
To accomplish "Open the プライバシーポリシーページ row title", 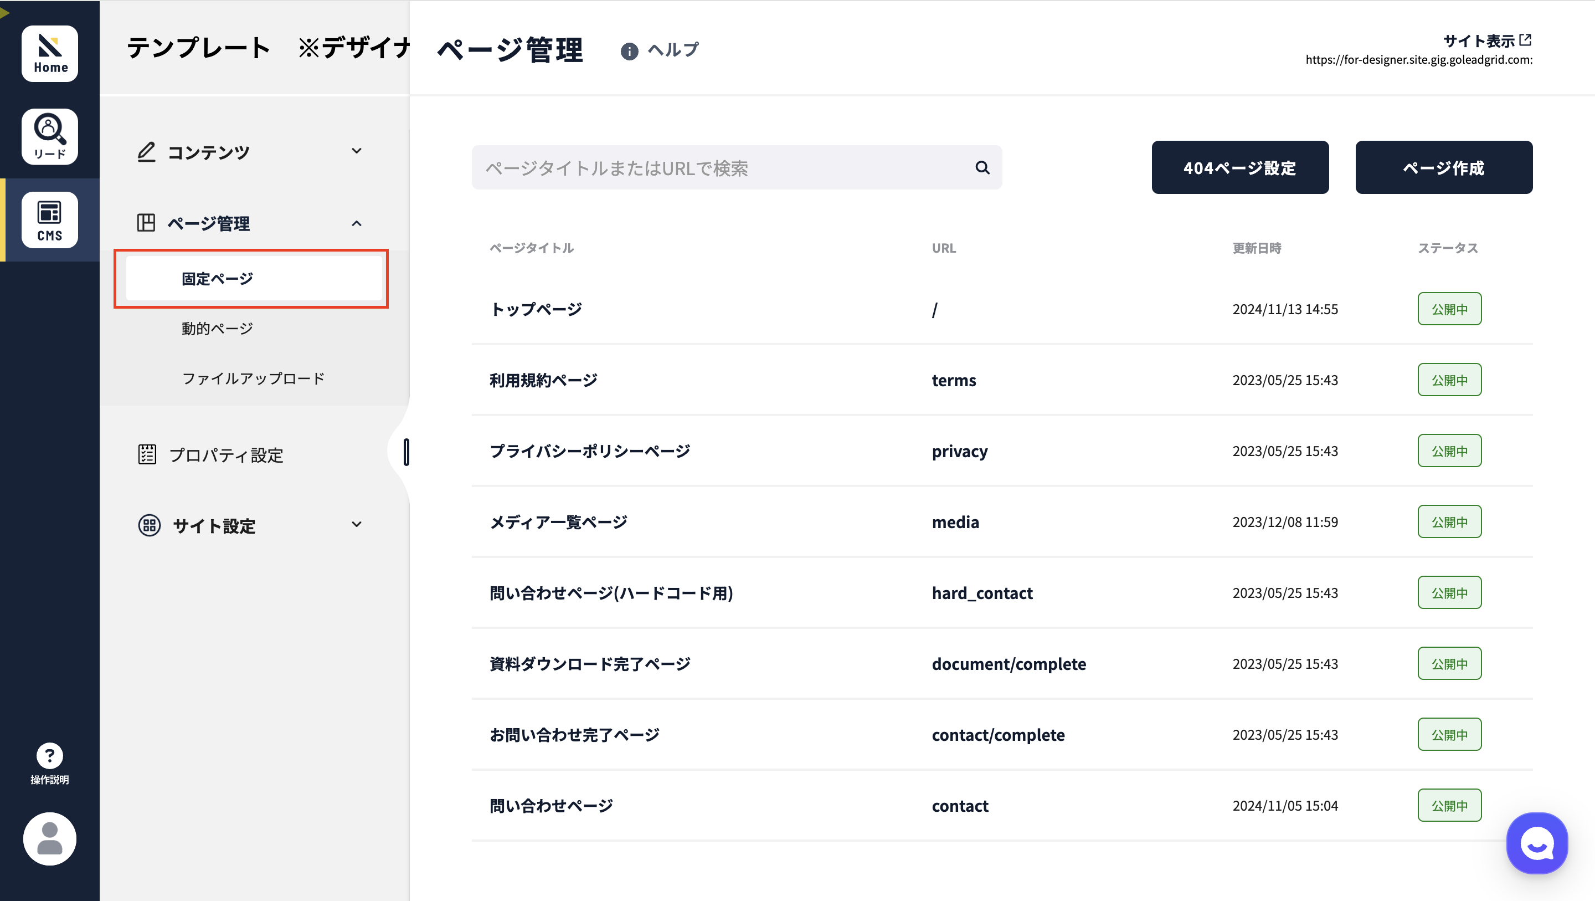I will [x=590, y=451].
